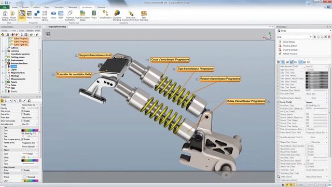Toggle the Environment checkbox
The height and width of the screenshot is (187, 332).
tap(6, 60)
